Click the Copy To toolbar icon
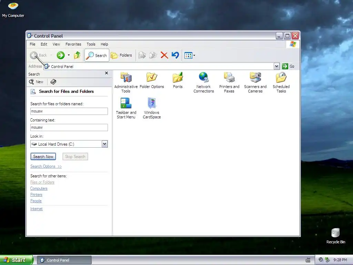Image resolution: width=353 pixels, height=265 pixels. [x=153, y=55]
